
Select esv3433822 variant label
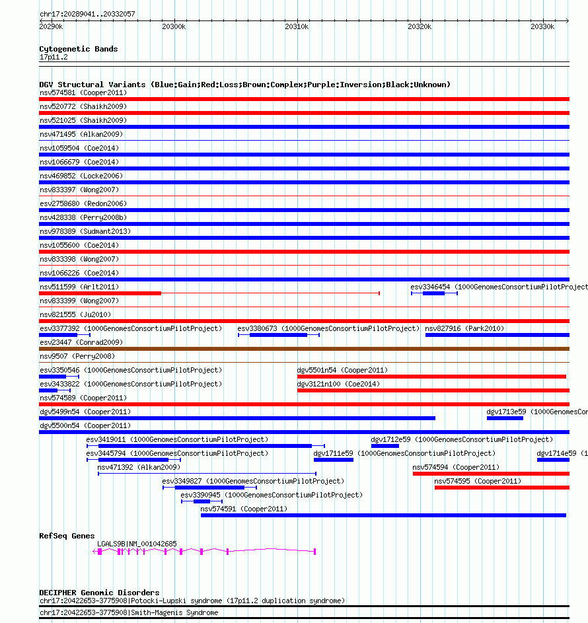(x=131, y=384)
